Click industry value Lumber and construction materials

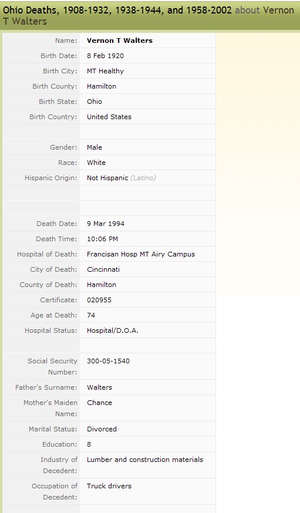[145, 460]
